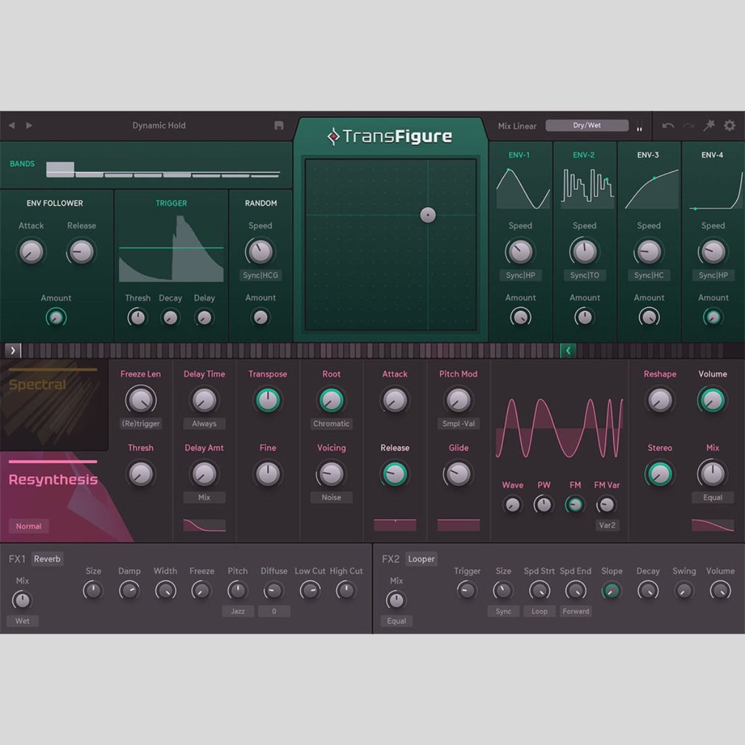Select the ENV-1 envelope tab
Image resolution: width=745 pixels, height=745 pixels.
(x=519, y=155)
